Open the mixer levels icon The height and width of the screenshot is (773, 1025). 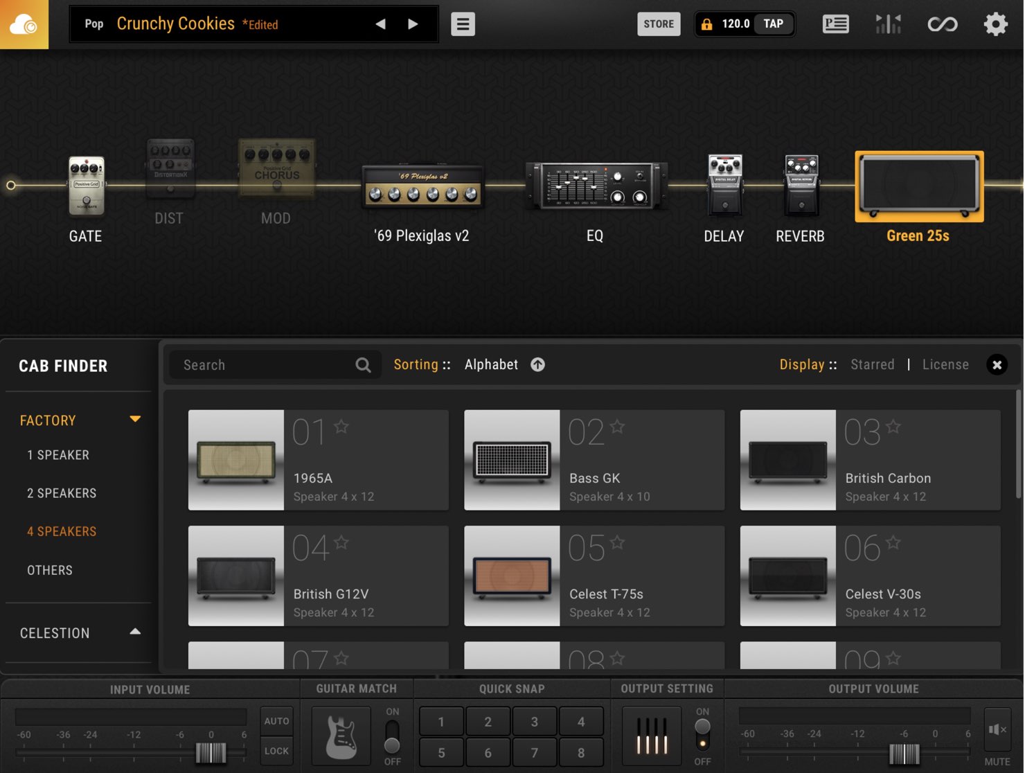888,24
